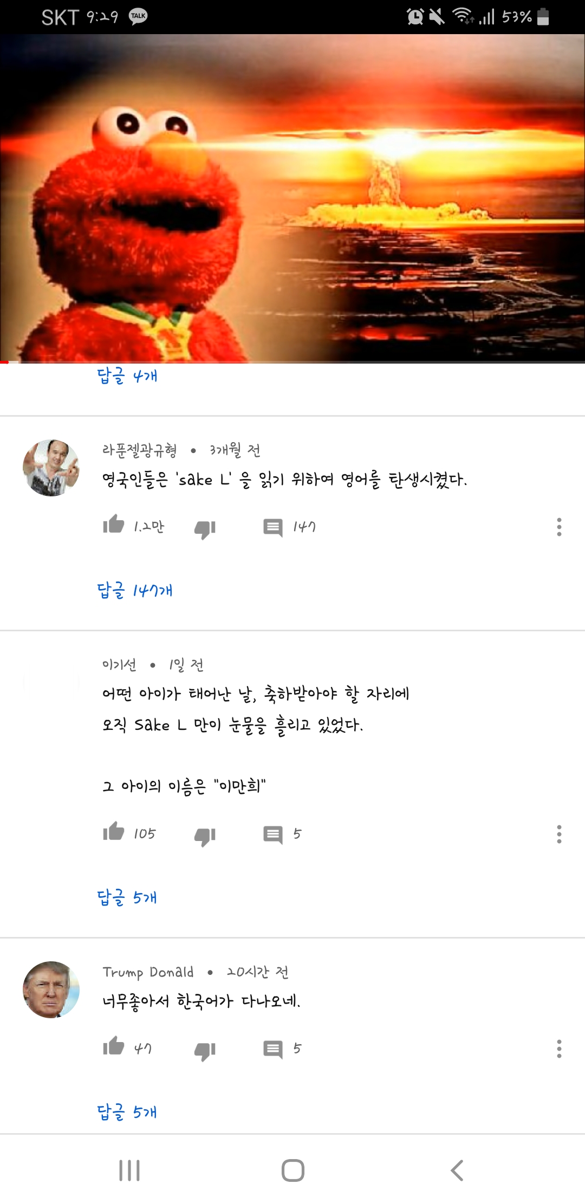Open more options for 라푼젤광규형 comment
Image resolution: width=585 pixels, height=1203 pixels.
[x=559, y=527]
